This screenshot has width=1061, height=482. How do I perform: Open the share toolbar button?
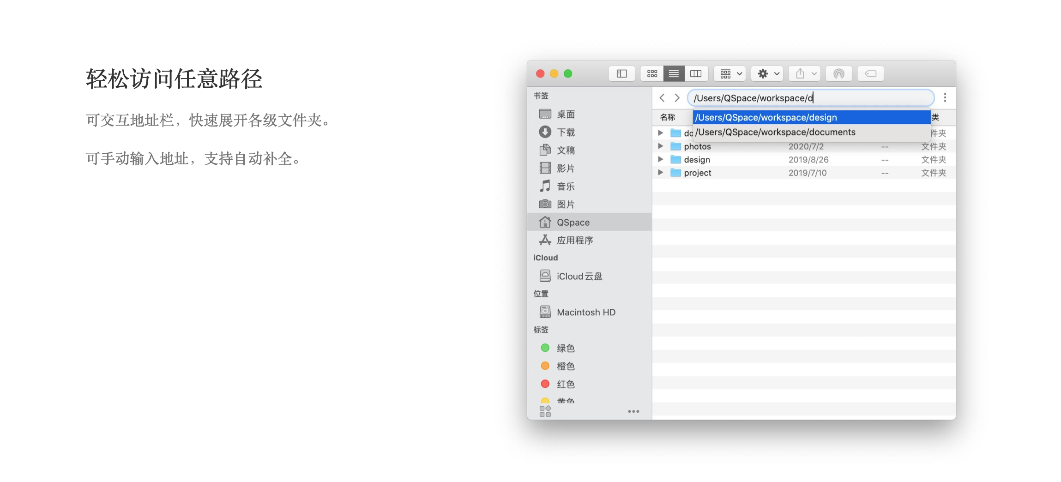click(x=805, y=74)
